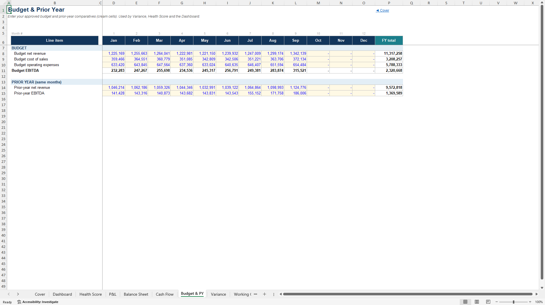
Task: Open zoom dialog via 100% level
Action: coord(539,302)
